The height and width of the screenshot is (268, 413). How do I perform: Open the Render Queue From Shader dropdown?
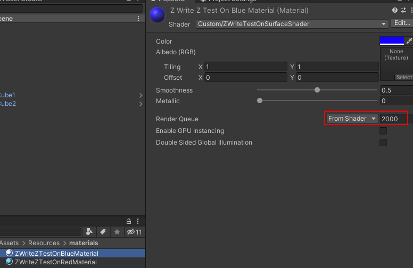(352, 119)
